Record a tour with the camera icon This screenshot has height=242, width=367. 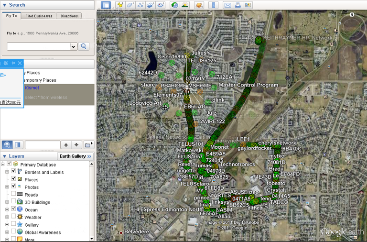click(x=161, y=5)
